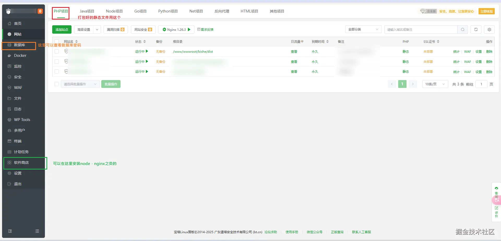Tick the select-all checkbox in table header
Screen dimensions: 501x241
[x=57, y=41]
